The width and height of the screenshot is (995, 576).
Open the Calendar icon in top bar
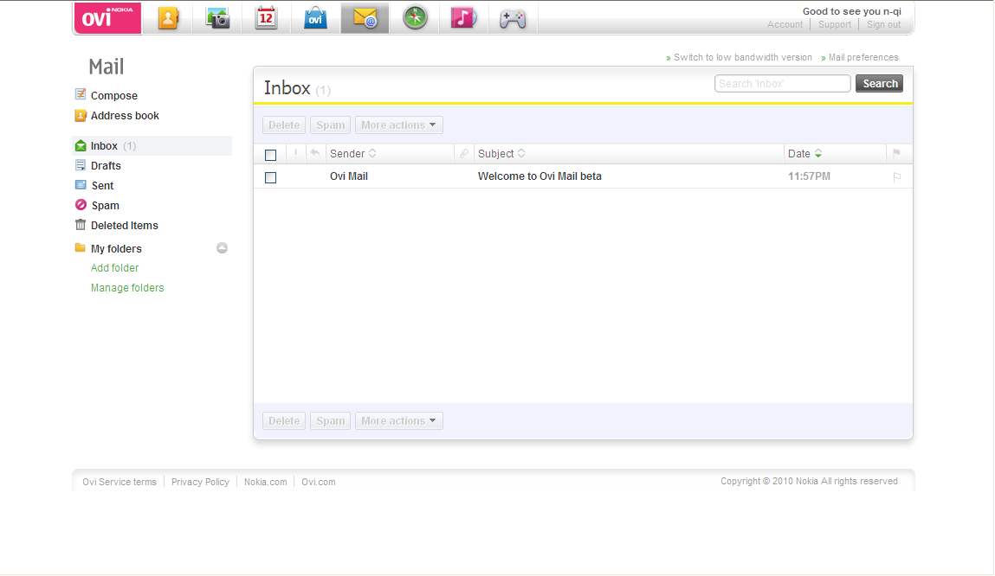point(266,18)
